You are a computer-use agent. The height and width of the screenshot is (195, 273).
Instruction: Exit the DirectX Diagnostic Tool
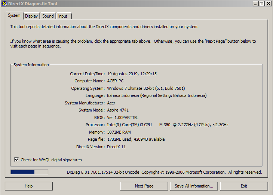click(244, 186)
